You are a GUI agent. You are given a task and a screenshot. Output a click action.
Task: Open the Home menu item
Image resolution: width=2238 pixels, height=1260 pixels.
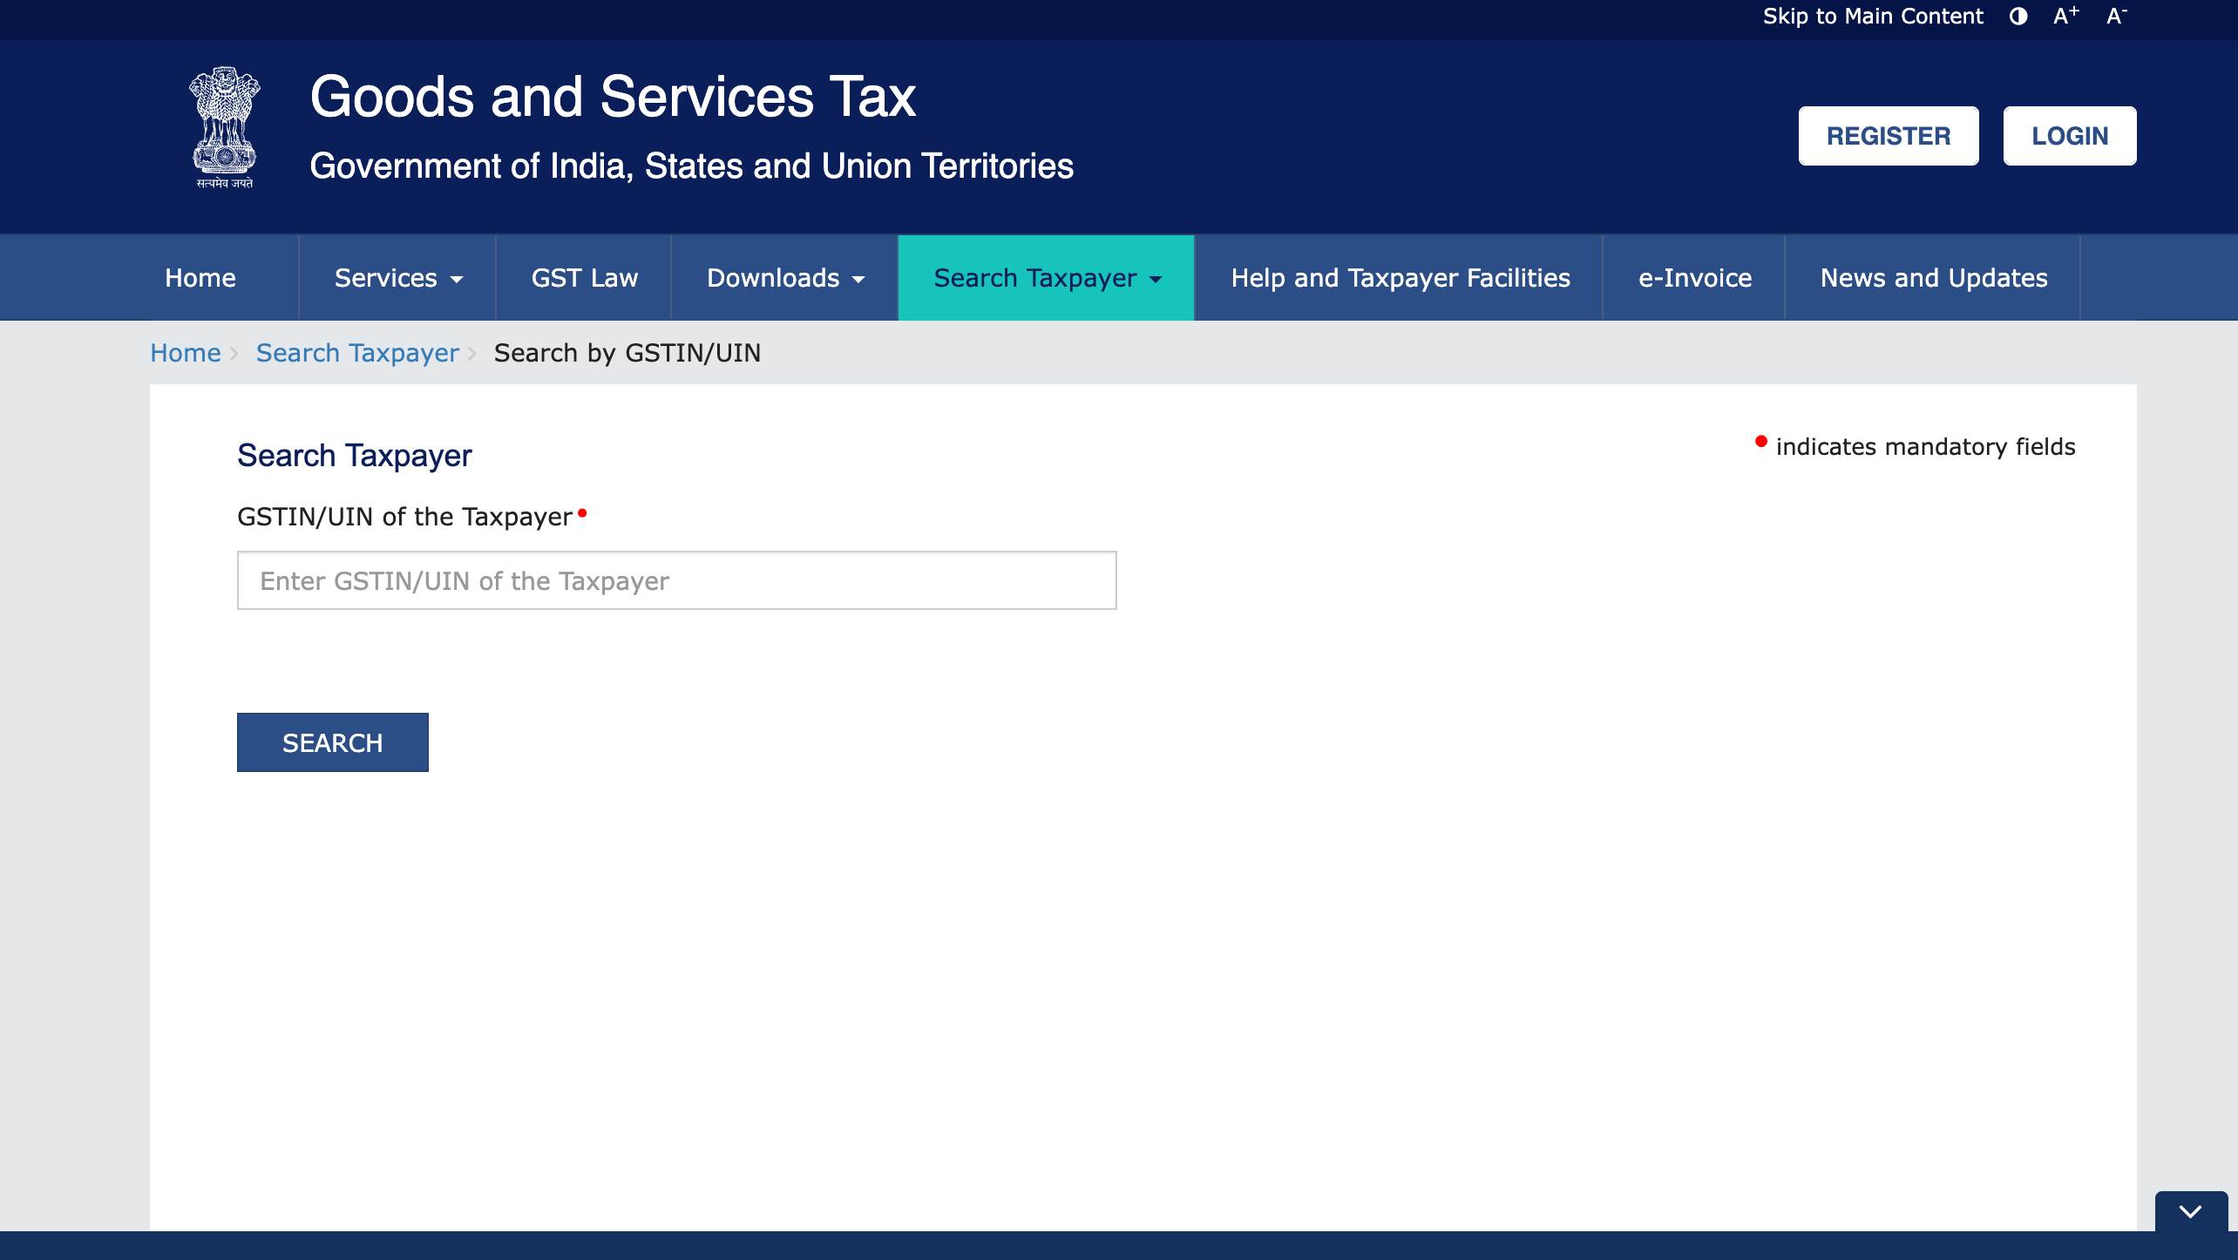point(200,278)
